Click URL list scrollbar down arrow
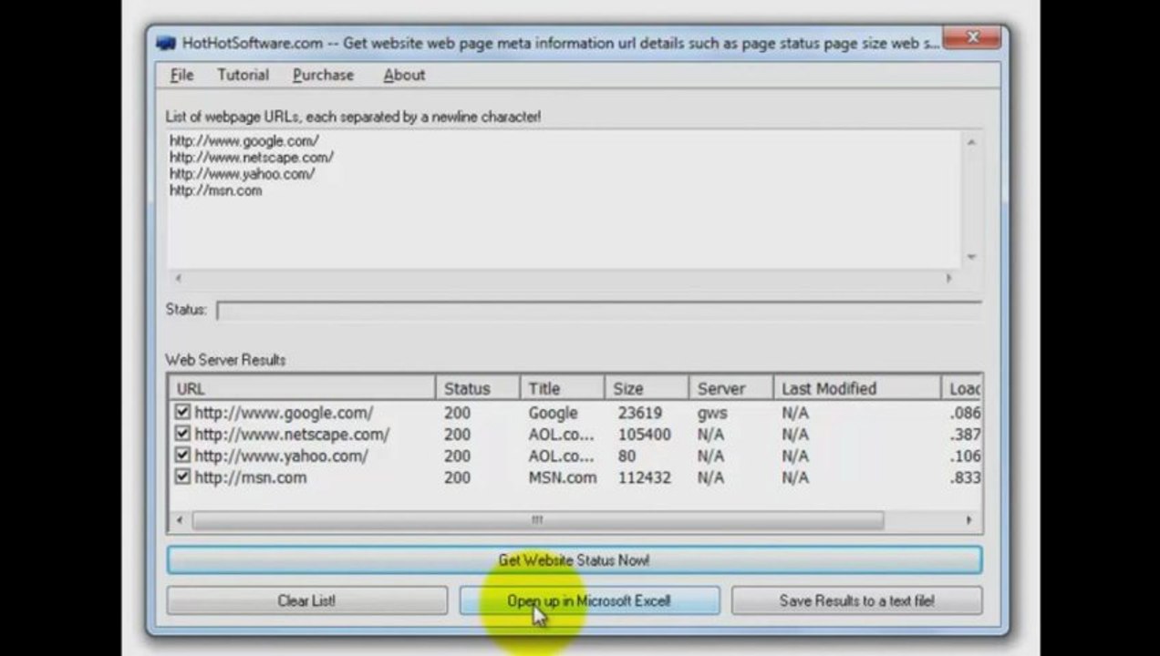 click(971, 257)
